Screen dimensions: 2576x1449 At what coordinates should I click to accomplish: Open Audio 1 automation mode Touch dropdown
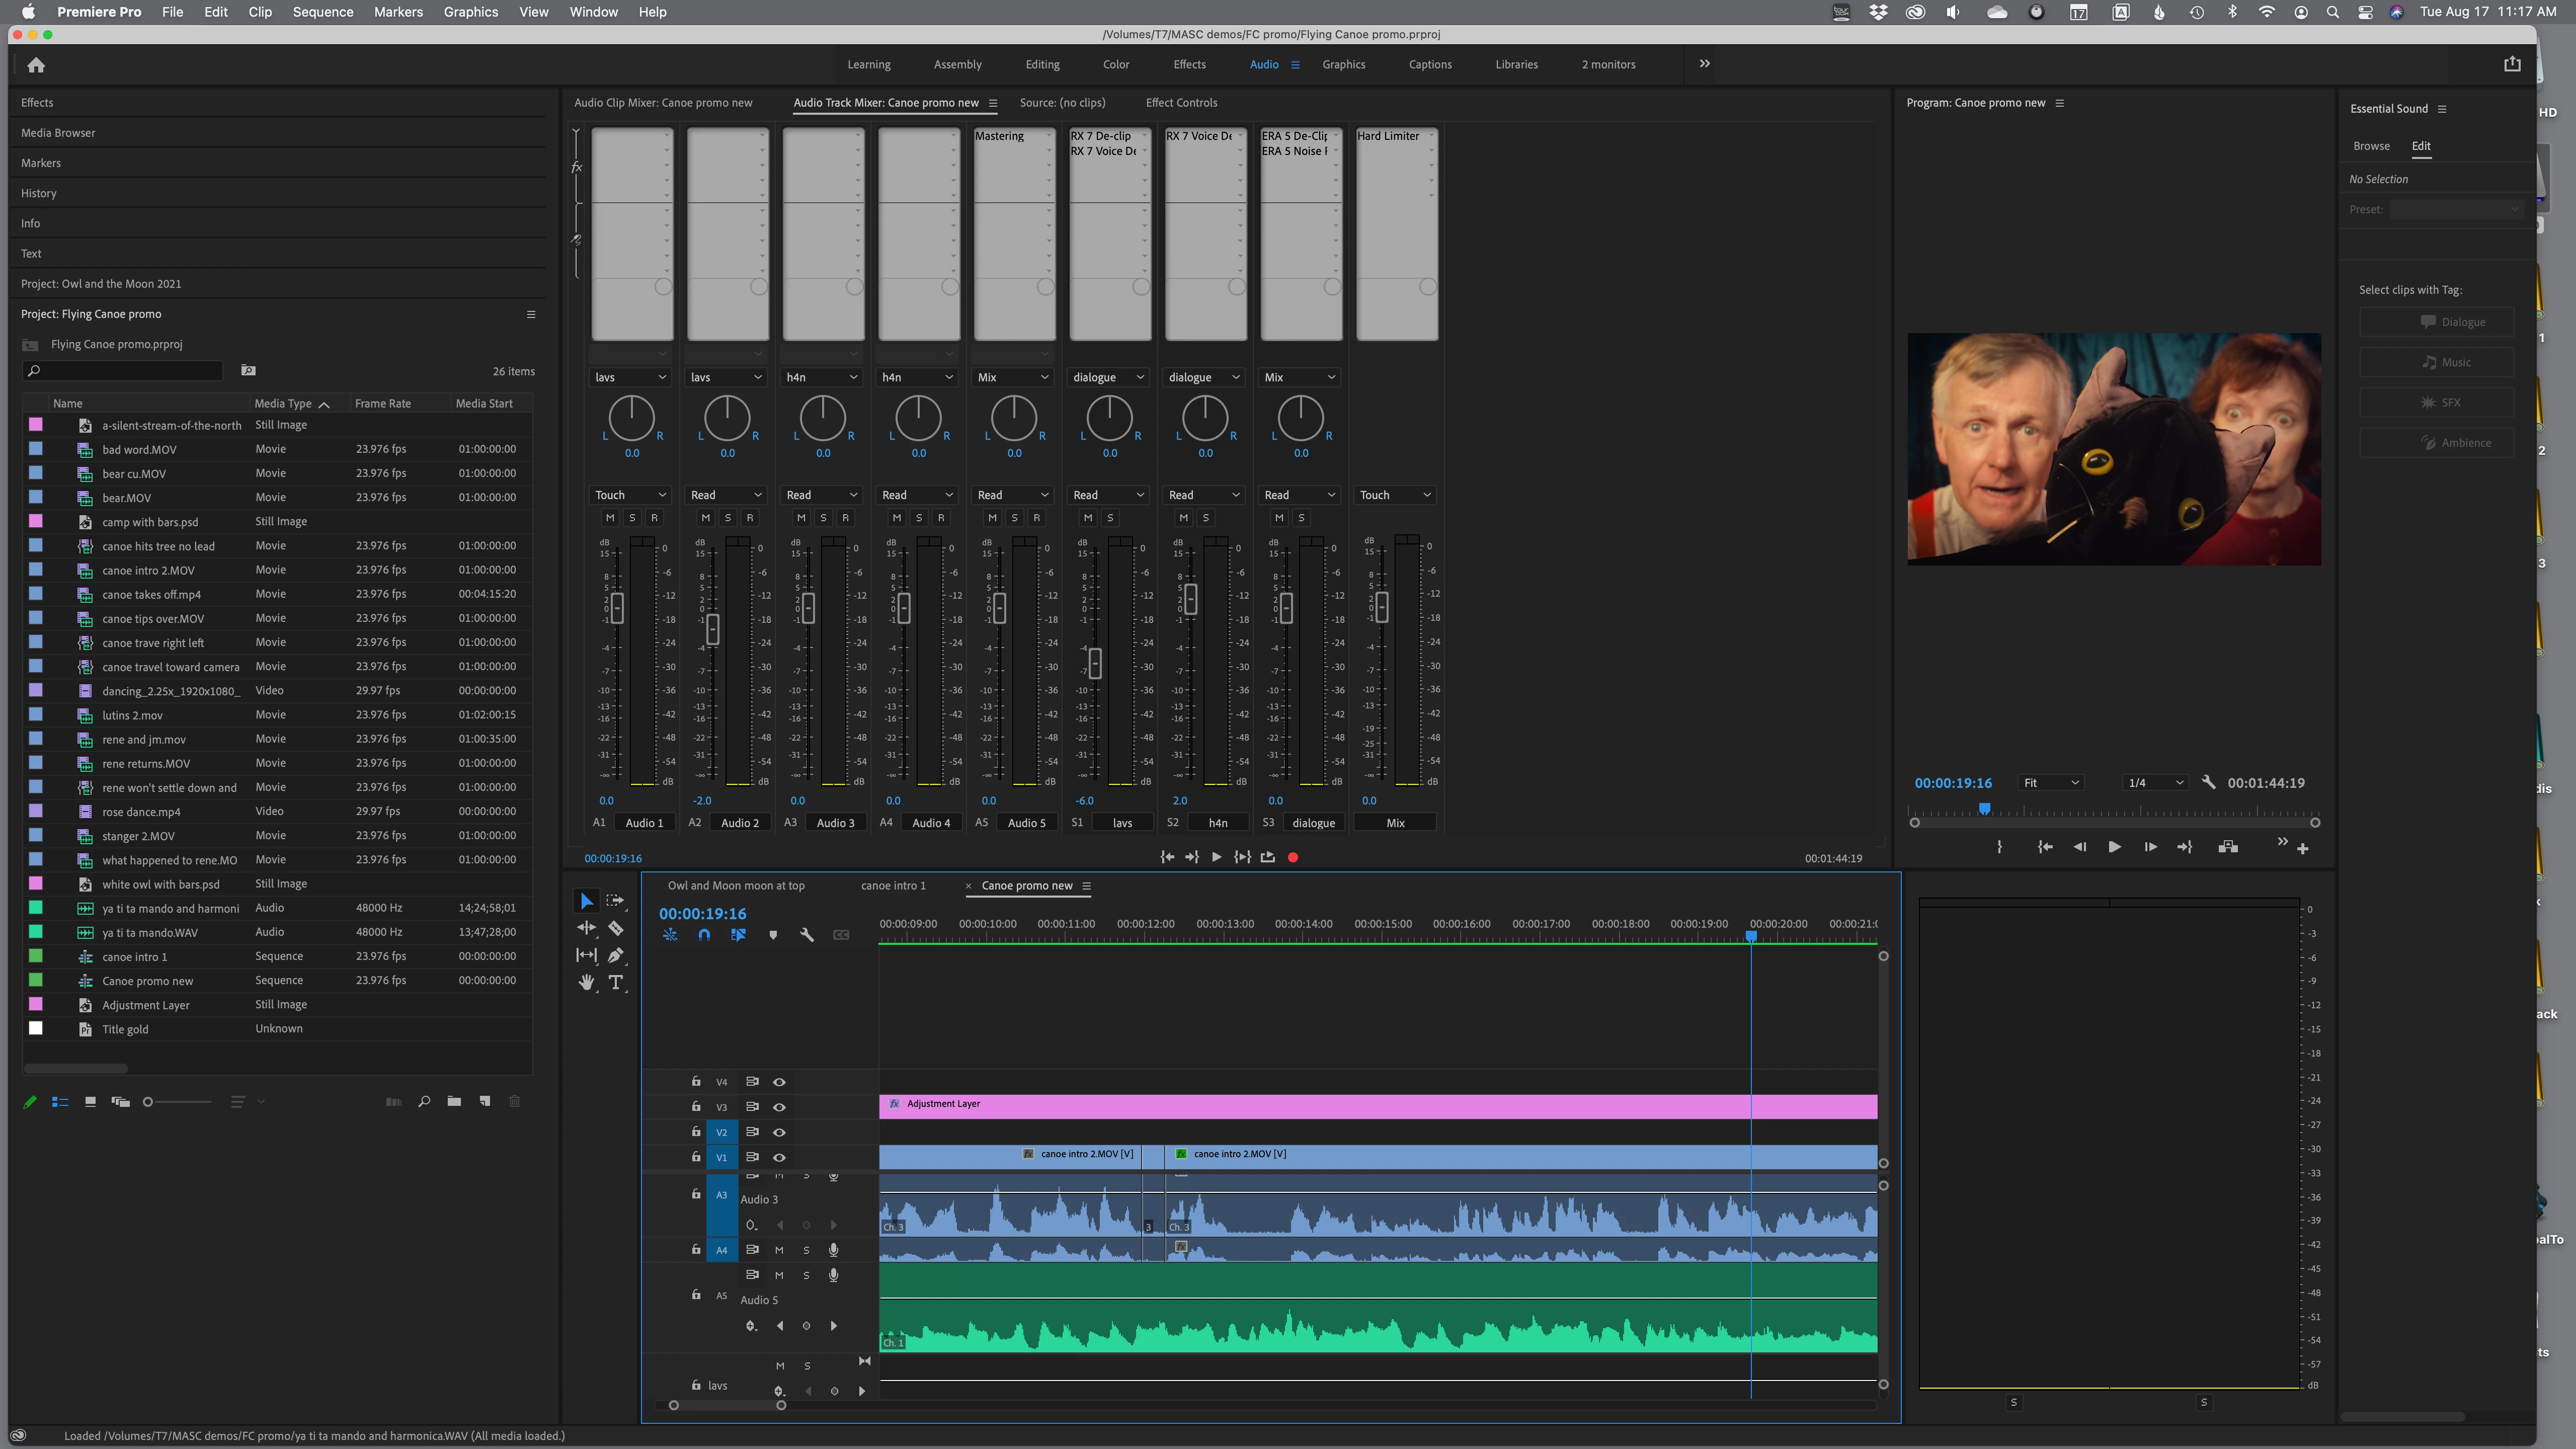tap(630, 495)
